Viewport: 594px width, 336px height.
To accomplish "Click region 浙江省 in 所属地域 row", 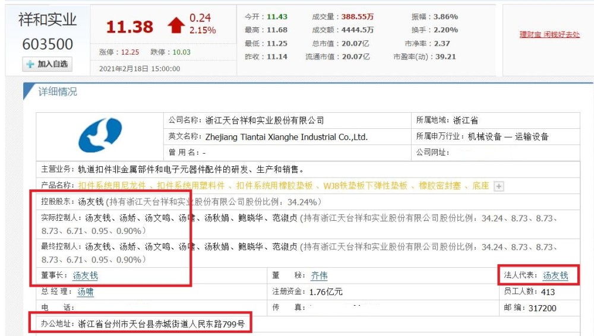I will (466, 121).
